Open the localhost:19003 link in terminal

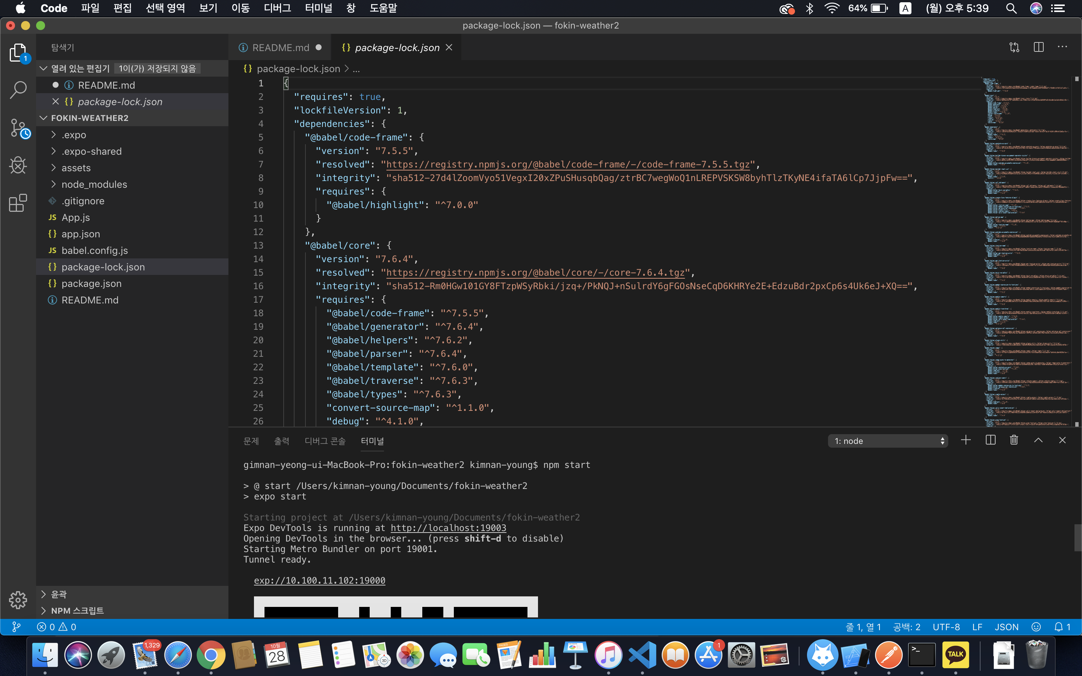pos(448,528)
